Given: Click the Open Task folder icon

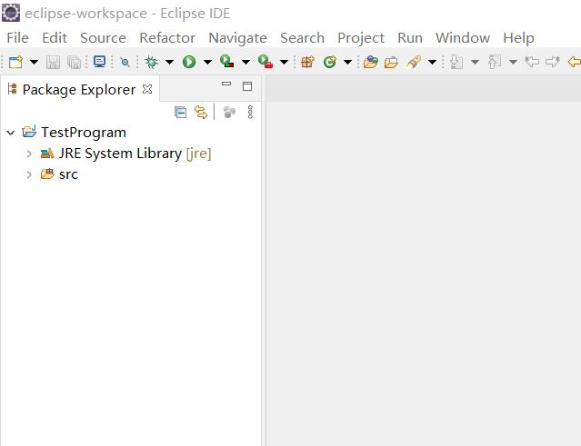Looking at the screenshot, I should tap(391, 62).
